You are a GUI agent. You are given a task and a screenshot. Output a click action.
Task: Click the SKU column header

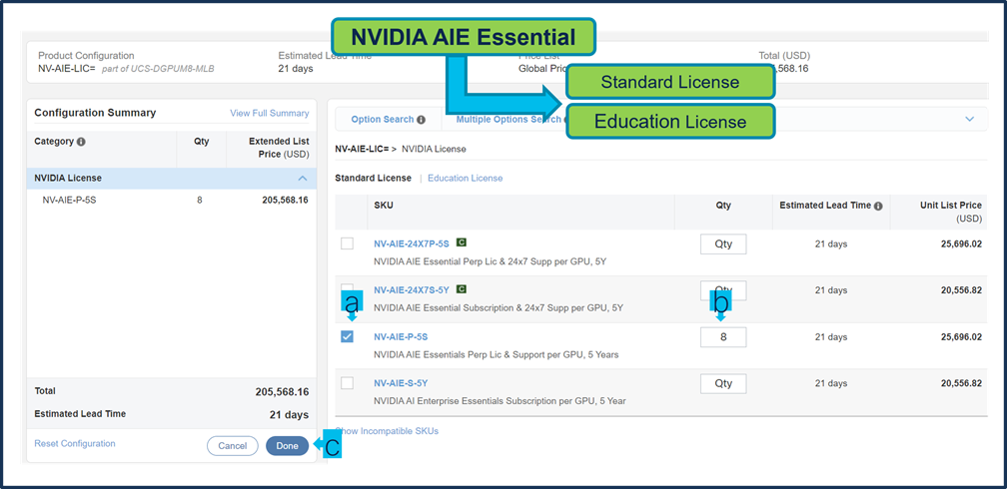384,206
